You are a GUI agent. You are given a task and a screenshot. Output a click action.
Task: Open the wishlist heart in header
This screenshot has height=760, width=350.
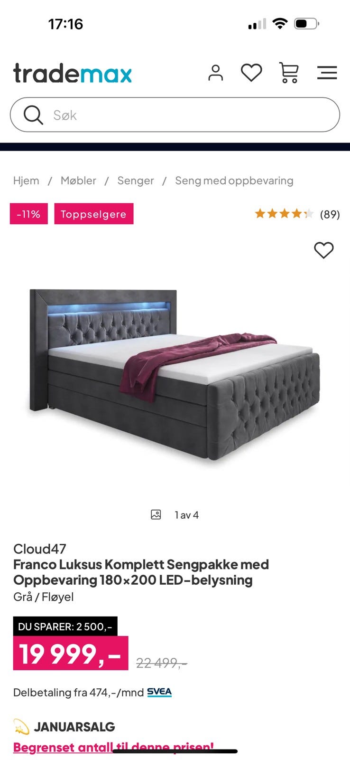pyautogui.click(x=251, y=73)
